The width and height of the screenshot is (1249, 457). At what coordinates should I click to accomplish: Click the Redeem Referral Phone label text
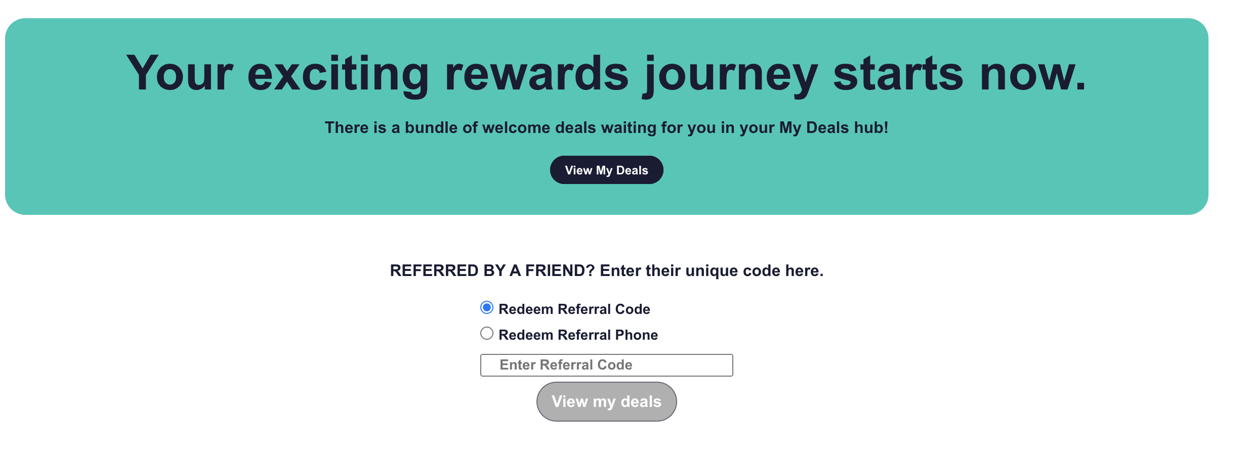click(x=578, y=335)
